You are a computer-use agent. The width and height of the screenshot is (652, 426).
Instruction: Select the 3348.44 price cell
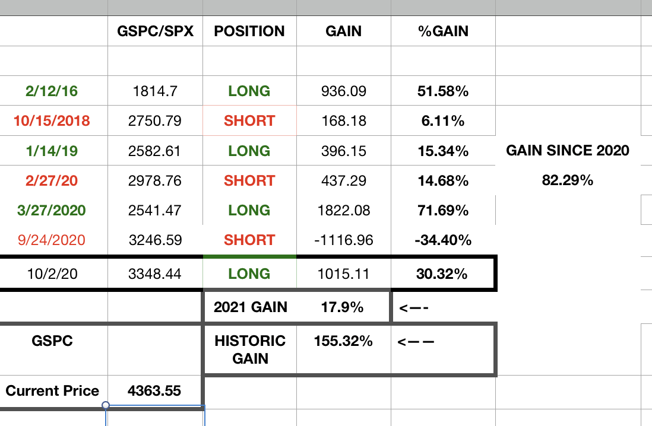155,274
